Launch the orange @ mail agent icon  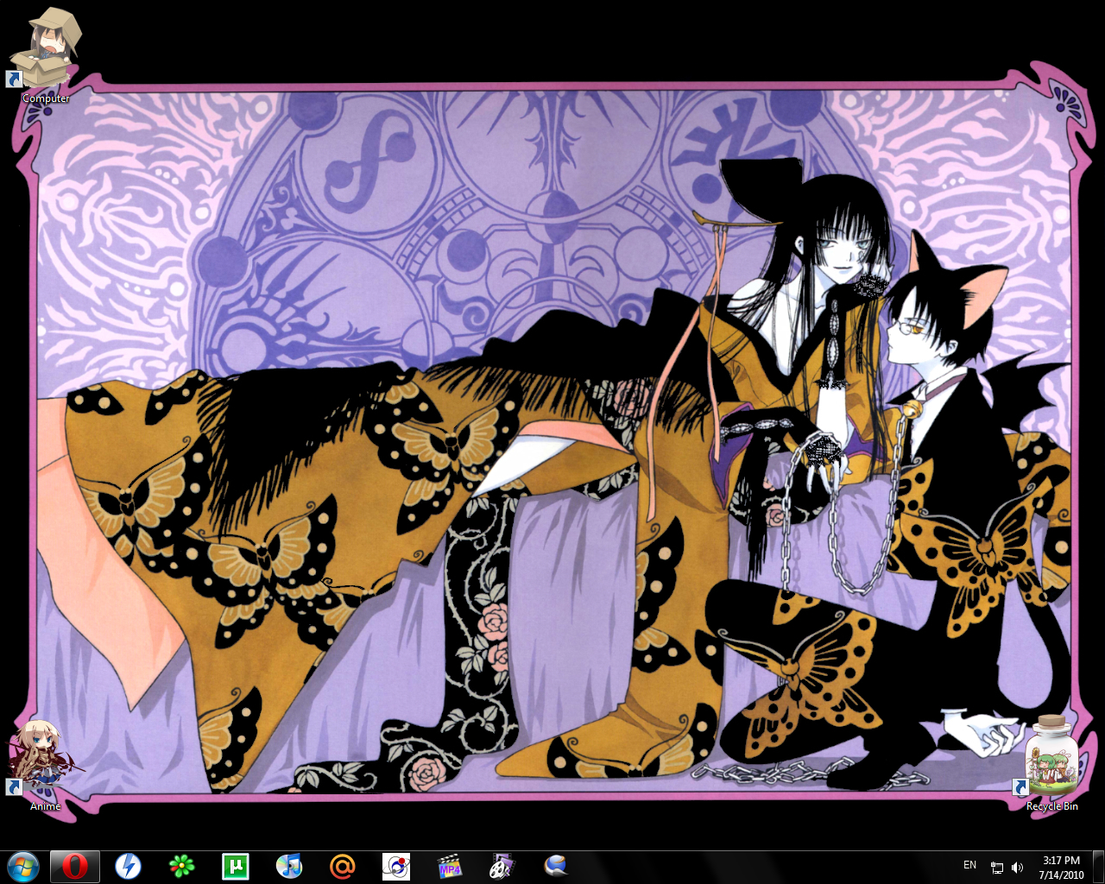coord(343,866)
